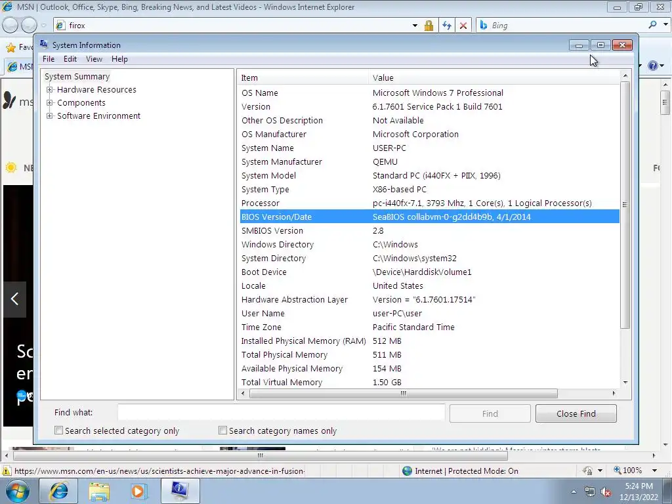The image size is (672, 504).
Task: Click the IE page horizontal scrollbar
Action: (x=260, y=455)
